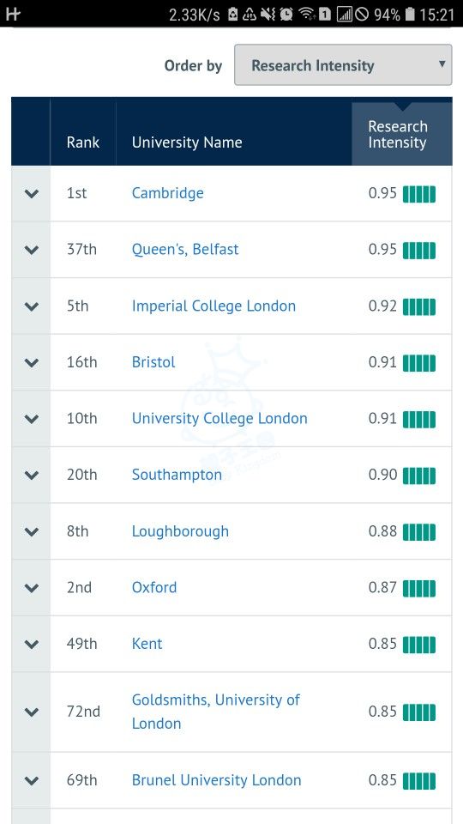Viewport: 463px width, 824px height.
Task: Open the University College London link
Action: (219, 418)
